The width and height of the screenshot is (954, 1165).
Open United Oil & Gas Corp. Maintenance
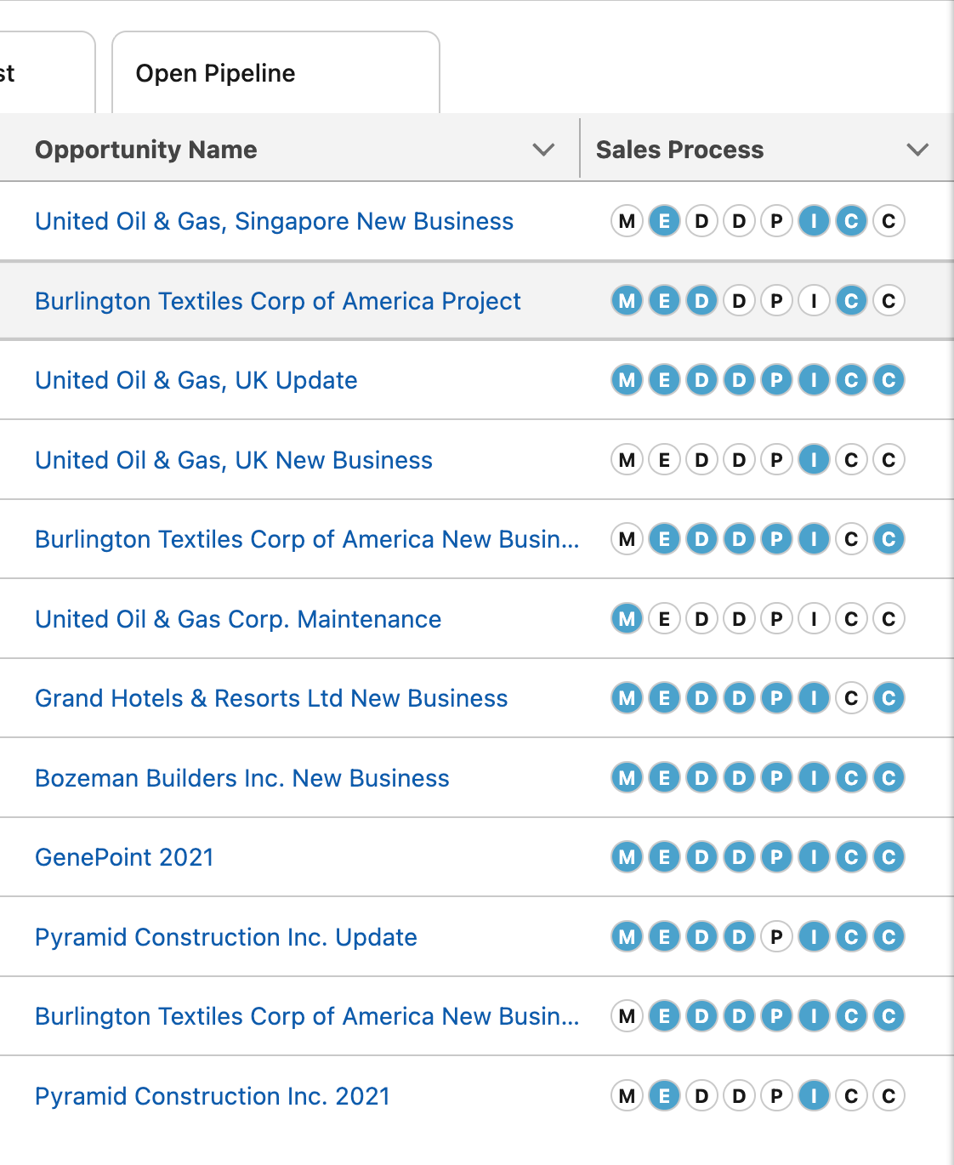238,619
